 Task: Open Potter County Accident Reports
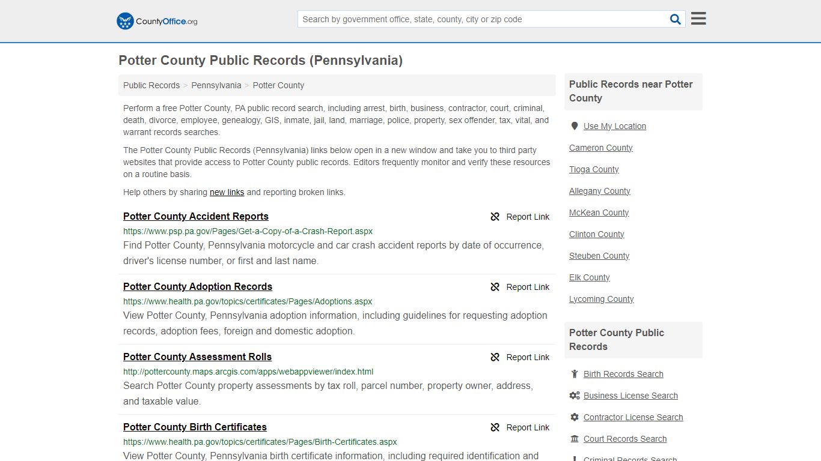[196, 216]
